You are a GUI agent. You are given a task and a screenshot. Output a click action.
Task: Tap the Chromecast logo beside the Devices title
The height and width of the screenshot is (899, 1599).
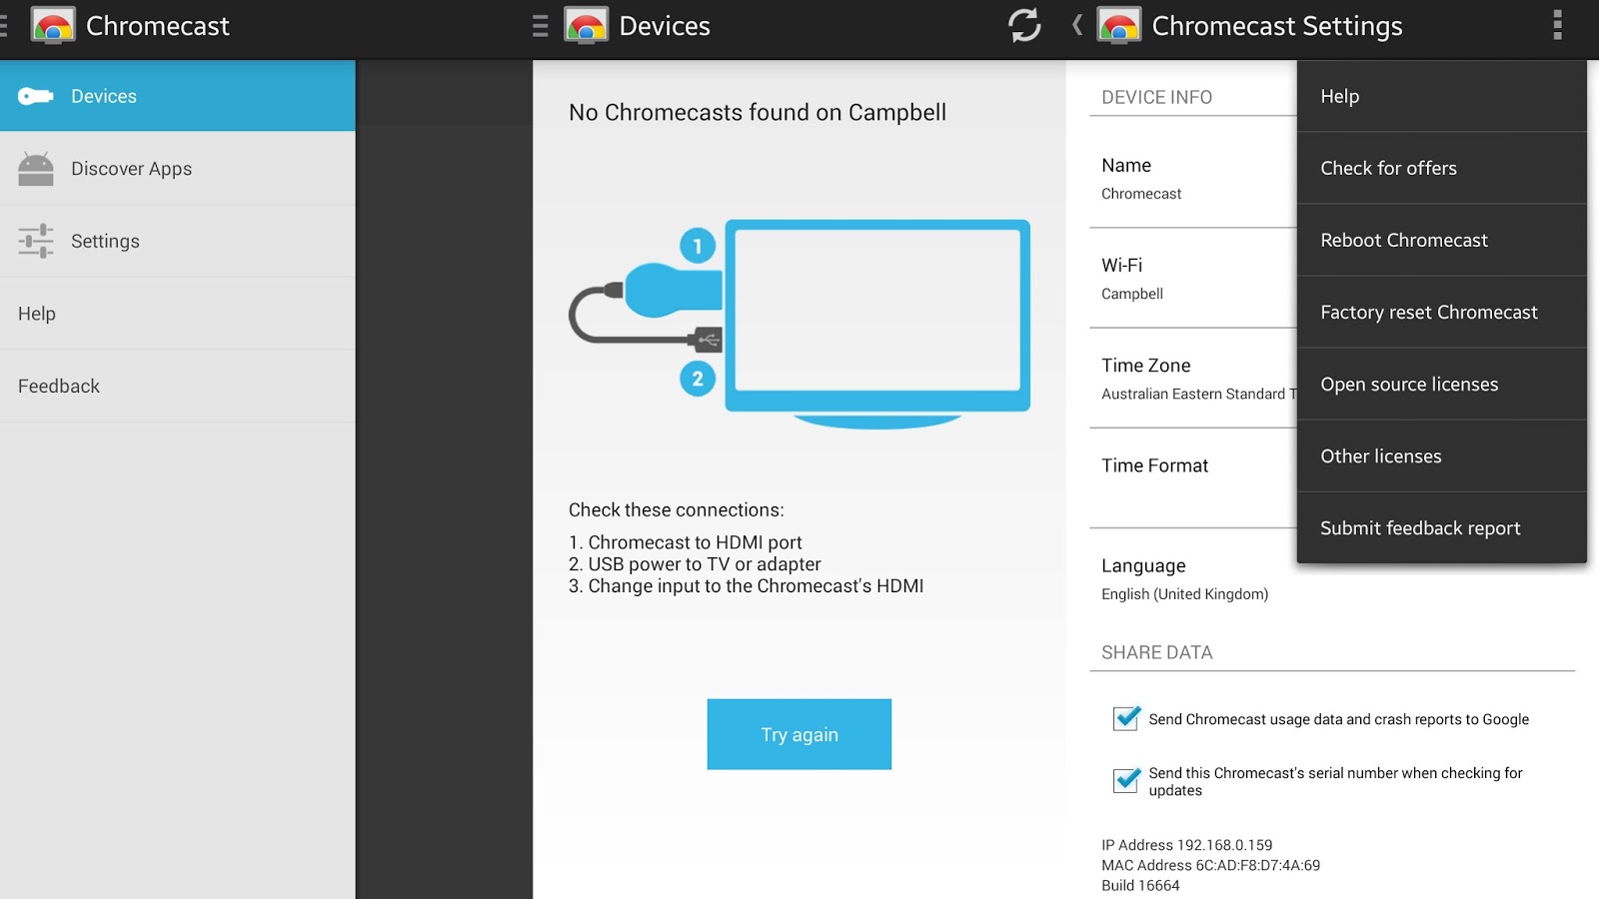point(586,26)
